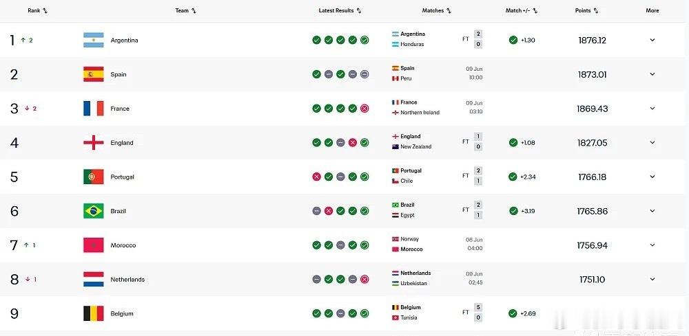This screenshot has width=689, height=336.
Task: Open the Spain team name link
Action: 119,74
